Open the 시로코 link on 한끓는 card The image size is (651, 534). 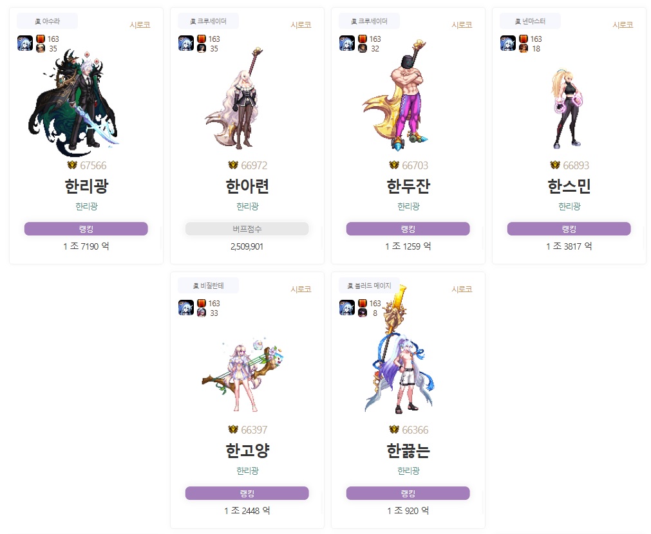(x=462, y=290)
